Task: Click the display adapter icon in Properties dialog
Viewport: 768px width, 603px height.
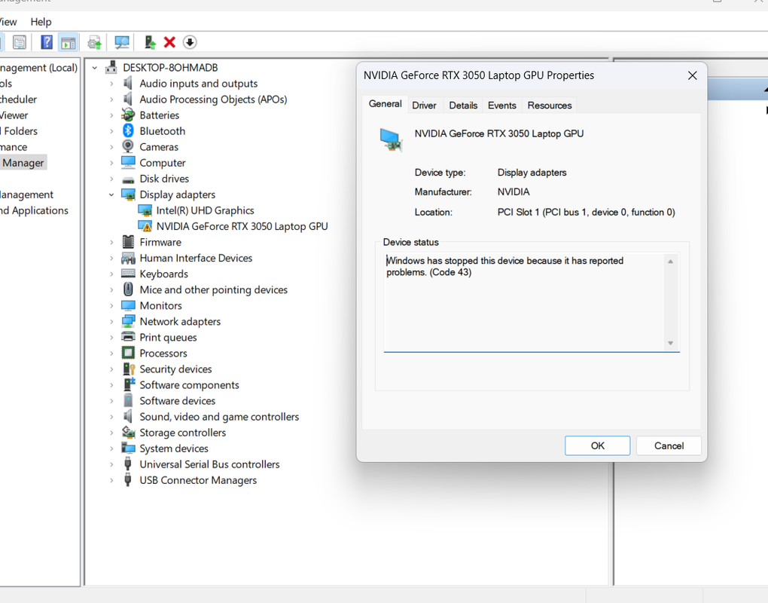Action: click(x=392, y=139)
